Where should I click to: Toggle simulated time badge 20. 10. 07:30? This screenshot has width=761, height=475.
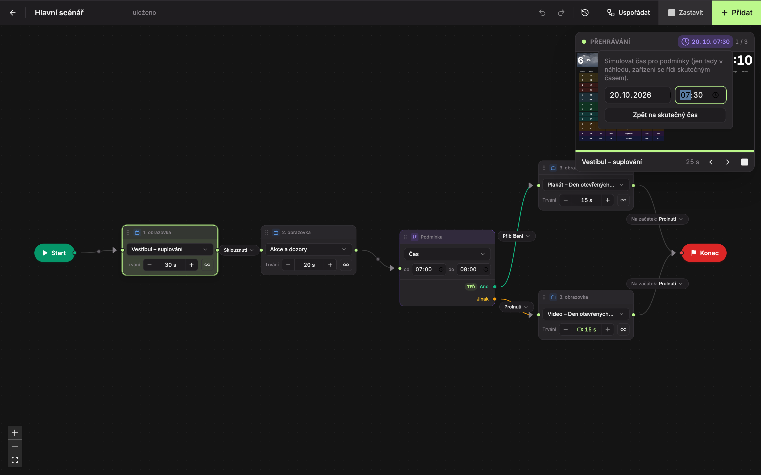pos(705,42)
